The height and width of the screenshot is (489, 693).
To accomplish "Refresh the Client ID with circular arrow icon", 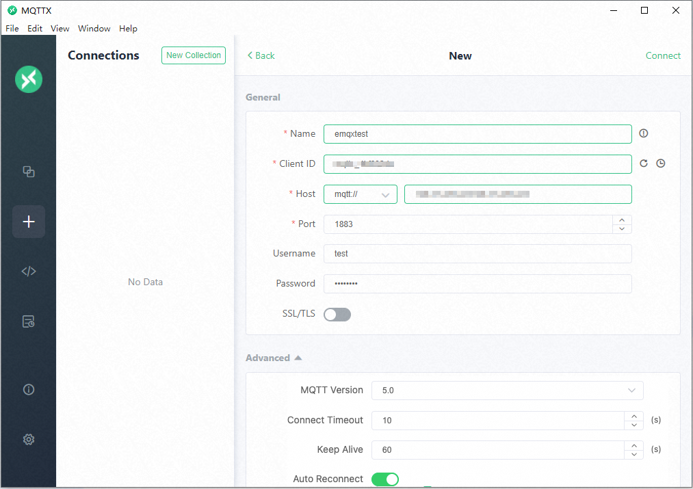I will tap(644, 163).
